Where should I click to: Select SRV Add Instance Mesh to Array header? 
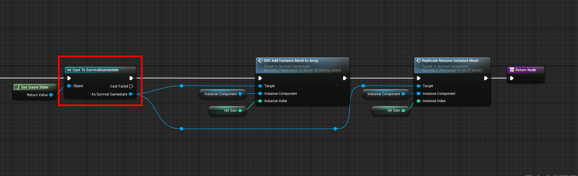click(302, 65)
